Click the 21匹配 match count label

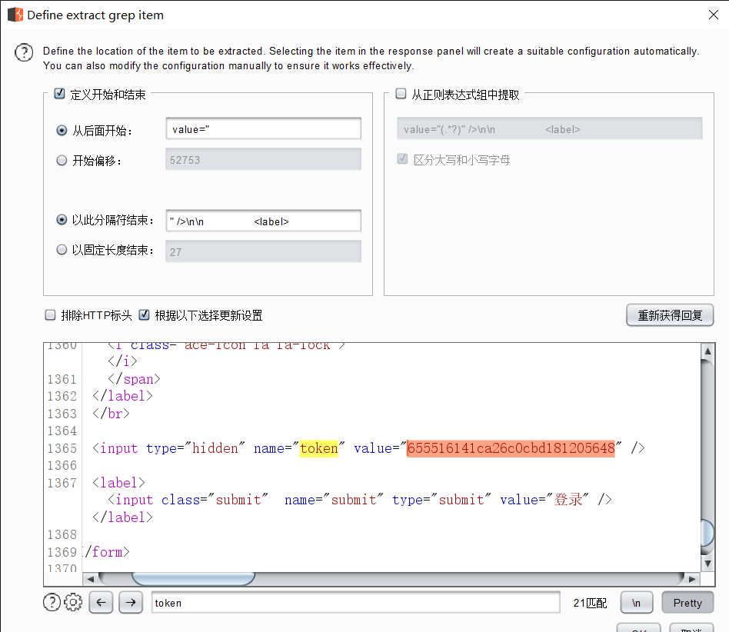(590, 603)
